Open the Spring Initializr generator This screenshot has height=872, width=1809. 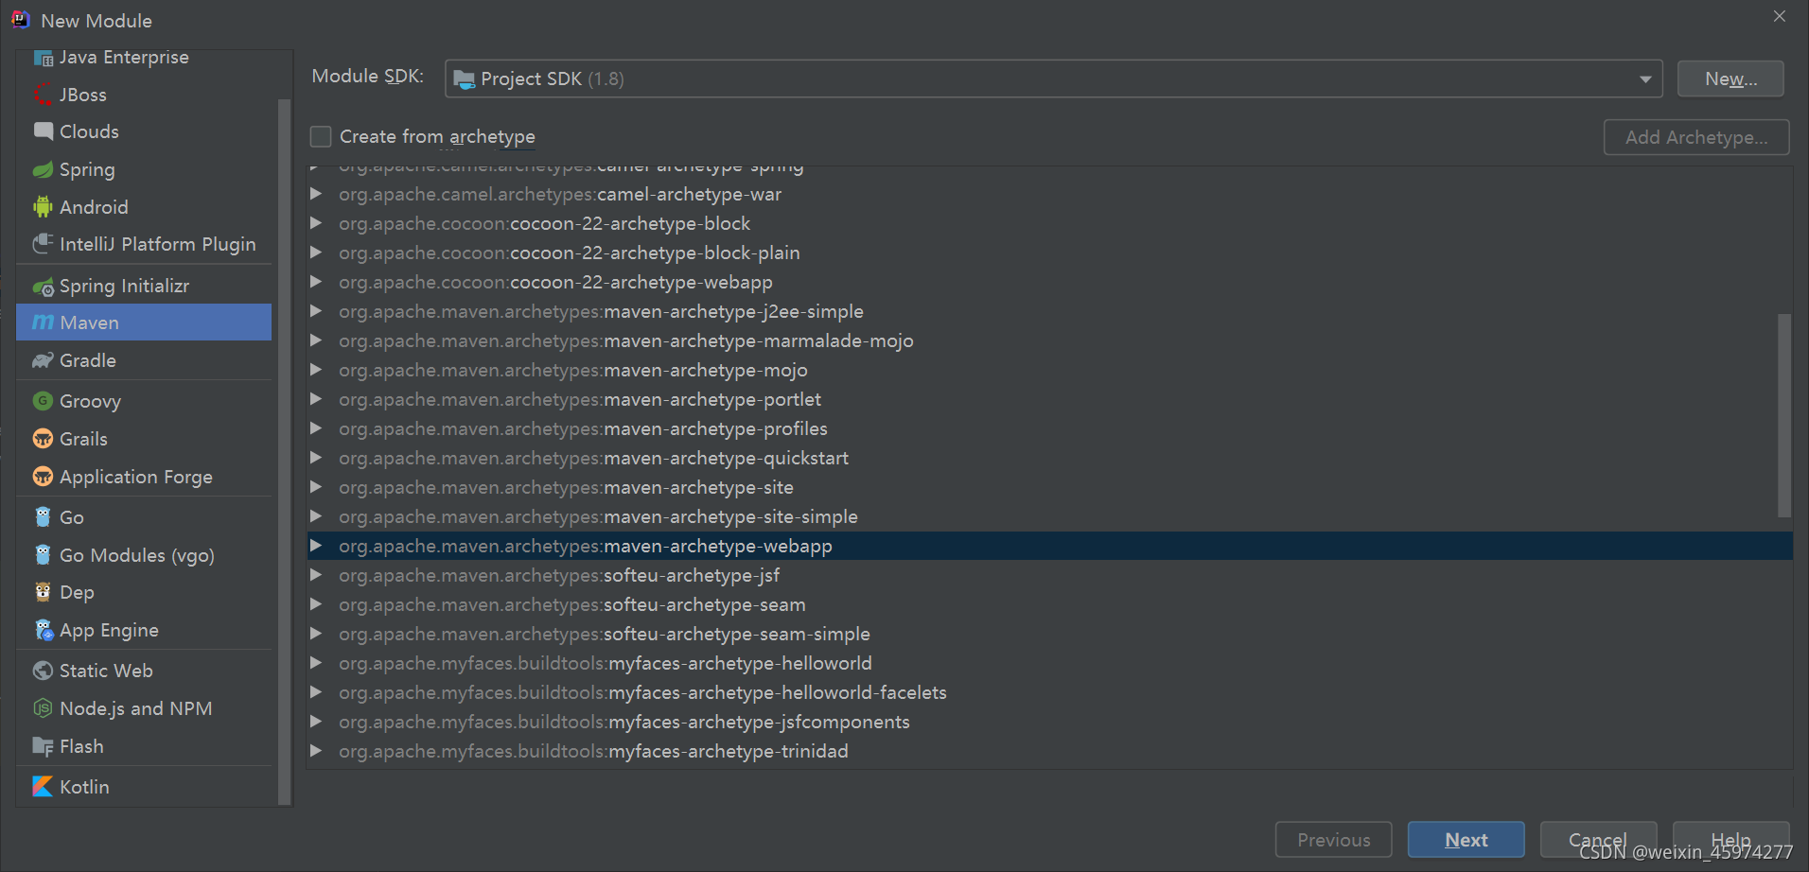[124, 285]
